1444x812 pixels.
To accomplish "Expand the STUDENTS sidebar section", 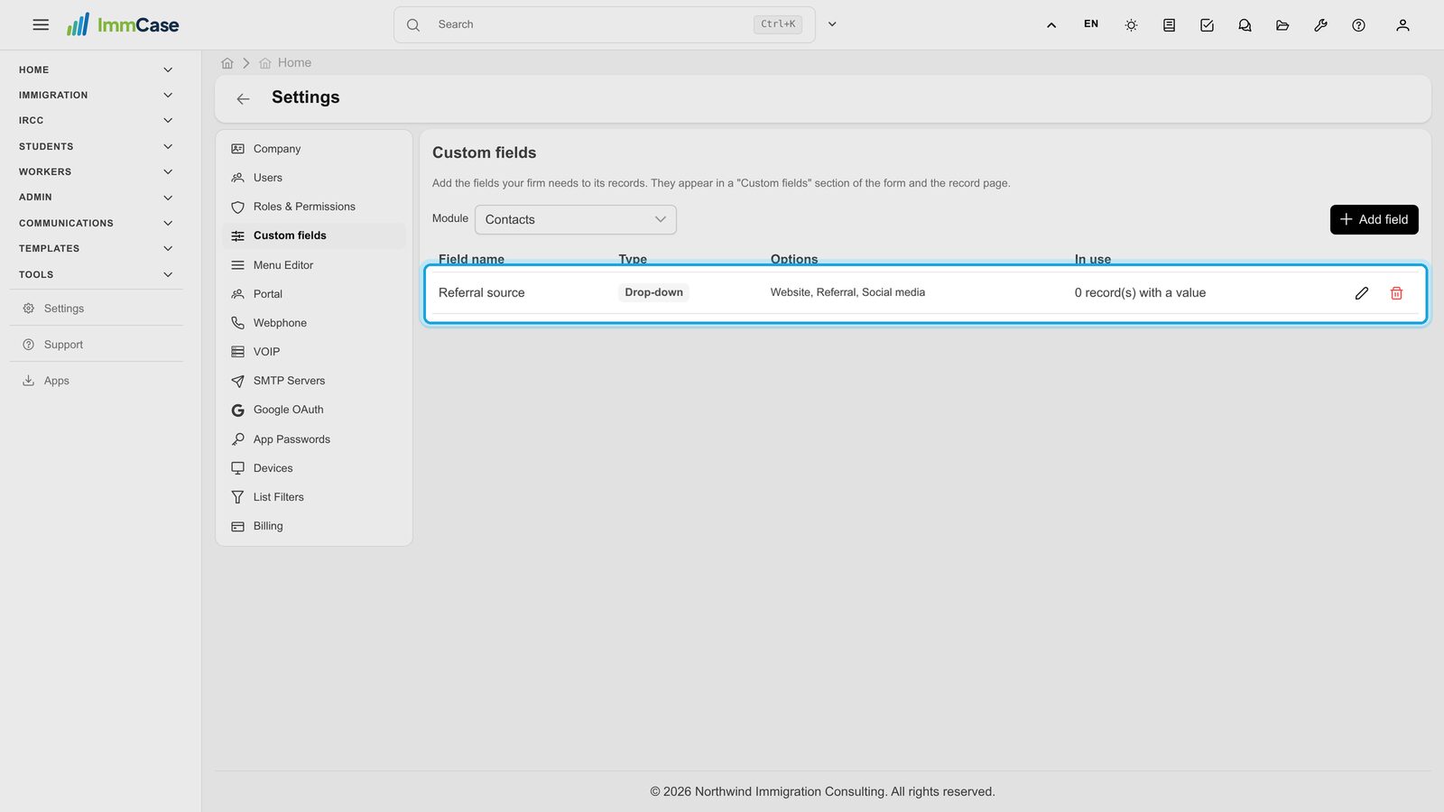I will (x=96, y=146).
